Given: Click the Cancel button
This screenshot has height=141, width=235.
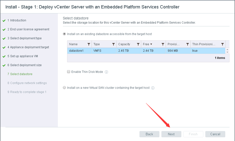Looking at the screenshot, I should [215, 134].
